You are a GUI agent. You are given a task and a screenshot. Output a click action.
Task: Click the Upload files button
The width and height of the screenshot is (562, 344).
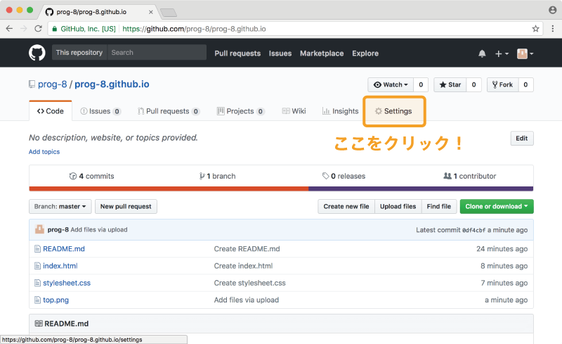click(x=398, y=207)
